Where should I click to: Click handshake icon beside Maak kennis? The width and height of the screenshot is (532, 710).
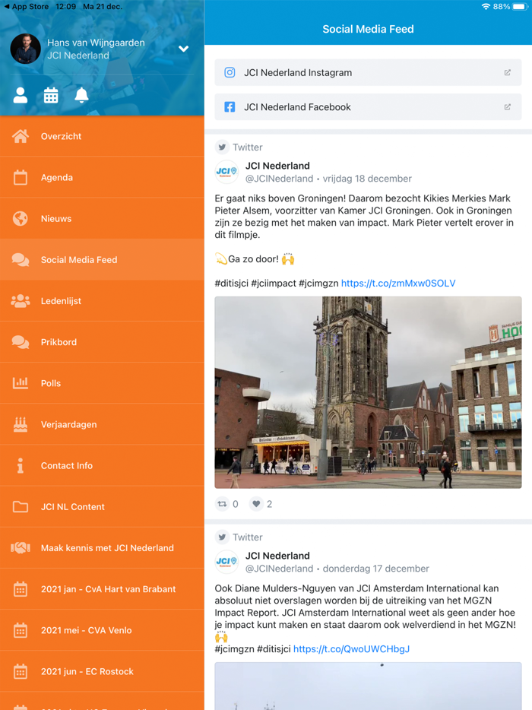pyautogui.click(x=21, y=548)
